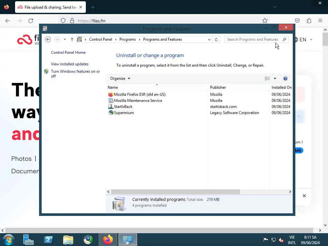Viewport: 328px width, 246px height.
Task: Open the recent locations dropdown arrow
Action: 65,39
